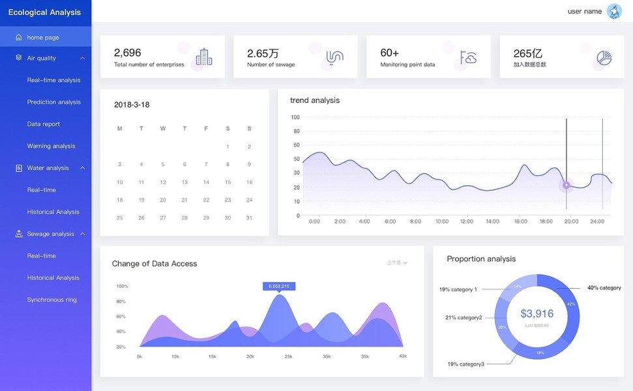Click the 60+ Monitoring point data value

(390, 53)
